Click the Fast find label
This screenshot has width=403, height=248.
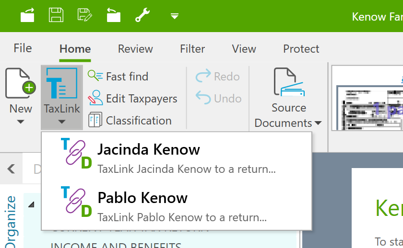point(127,77)
